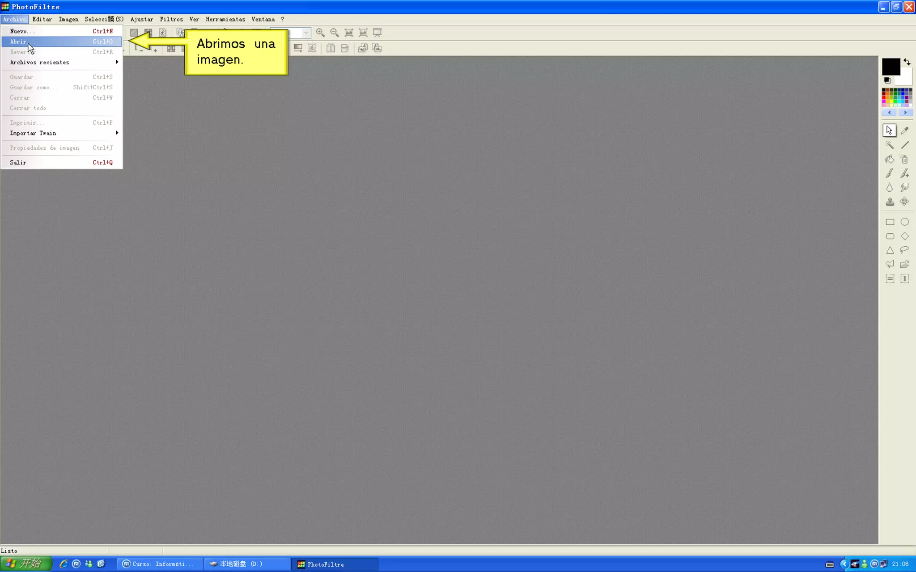
Task: Swap foreground and background colors
Action: click(907, 62)
